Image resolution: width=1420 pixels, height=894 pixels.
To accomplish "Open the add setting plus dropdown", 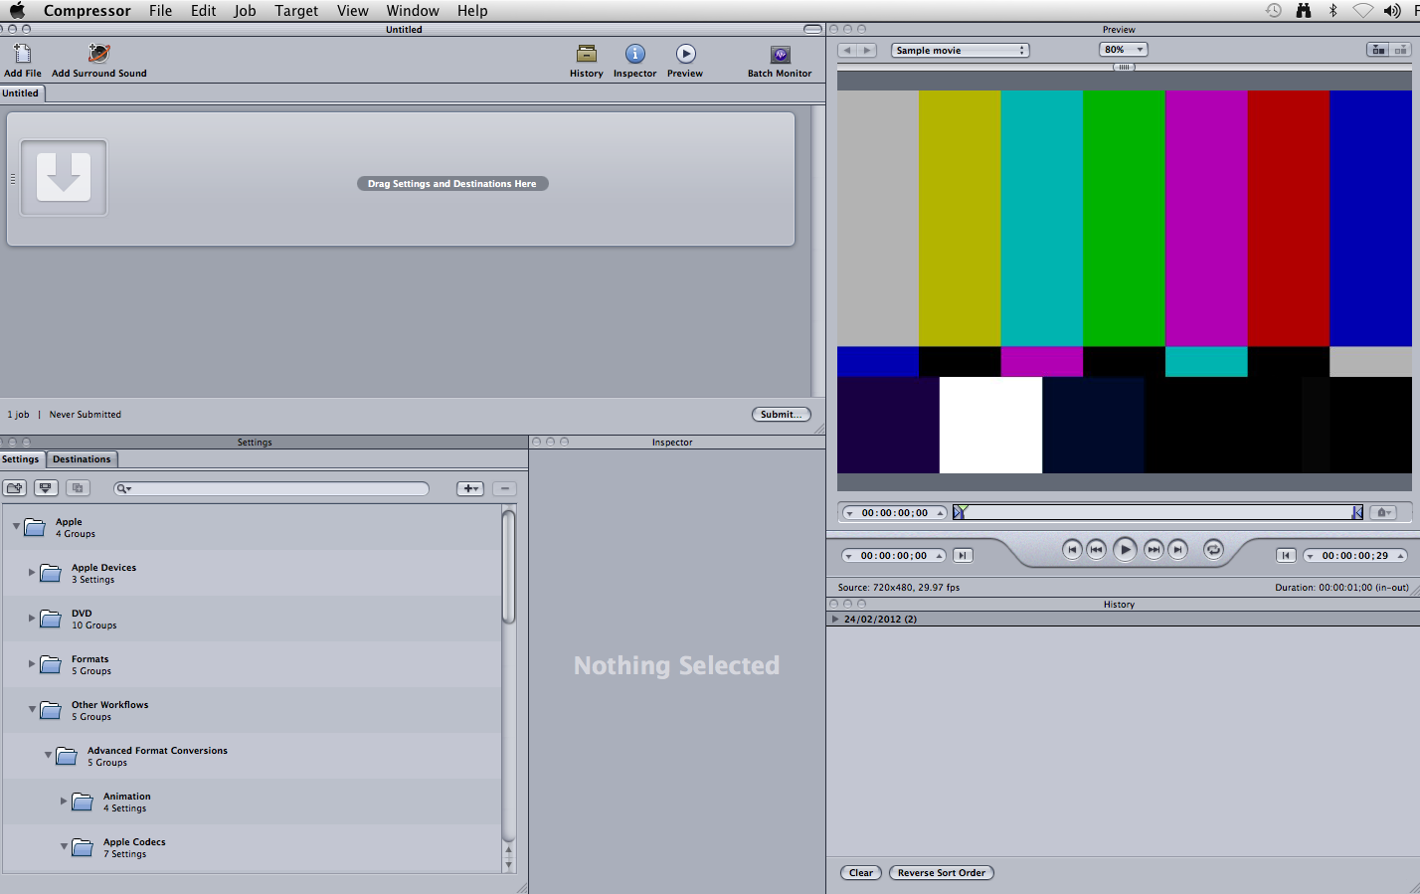I will click(x=470, y=488).
